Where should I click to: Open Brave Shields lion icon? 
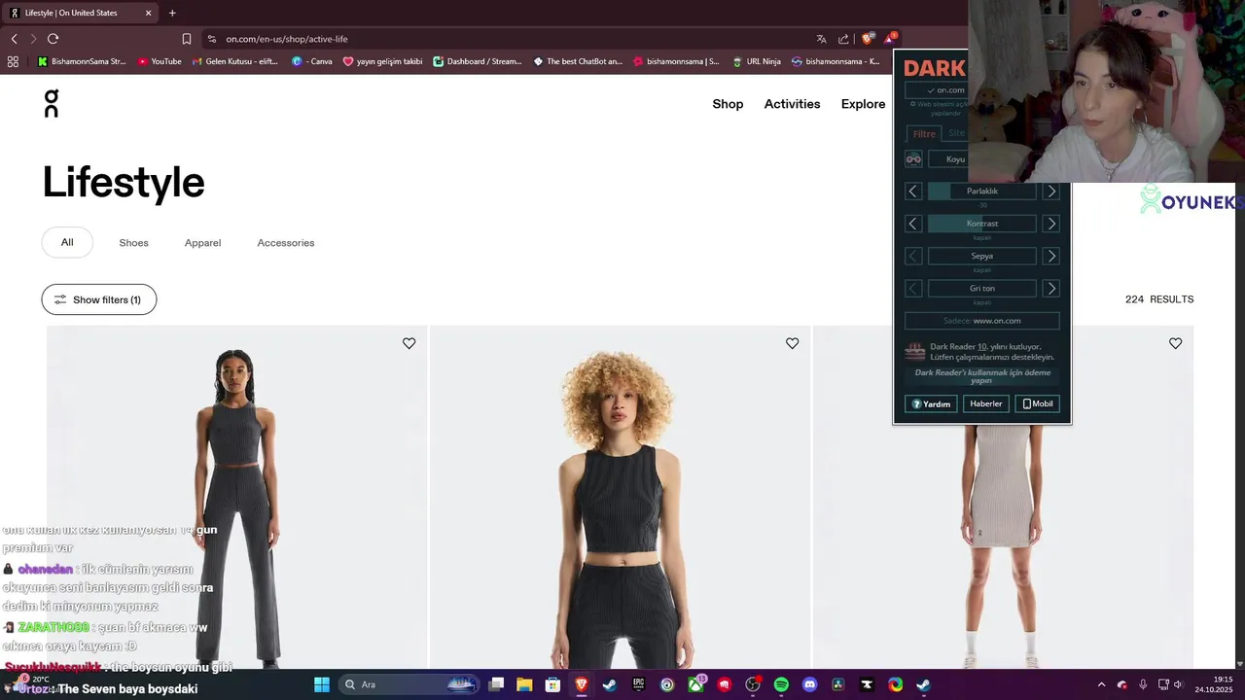pos(868,39)
